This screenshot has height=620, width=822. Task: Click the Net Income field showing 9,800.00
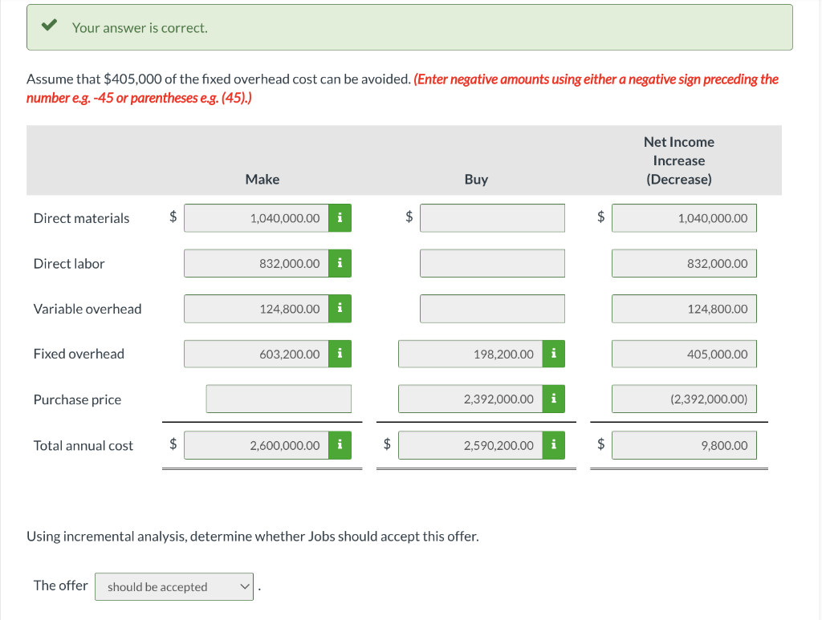pyautogui.click(x=684, y=445)
